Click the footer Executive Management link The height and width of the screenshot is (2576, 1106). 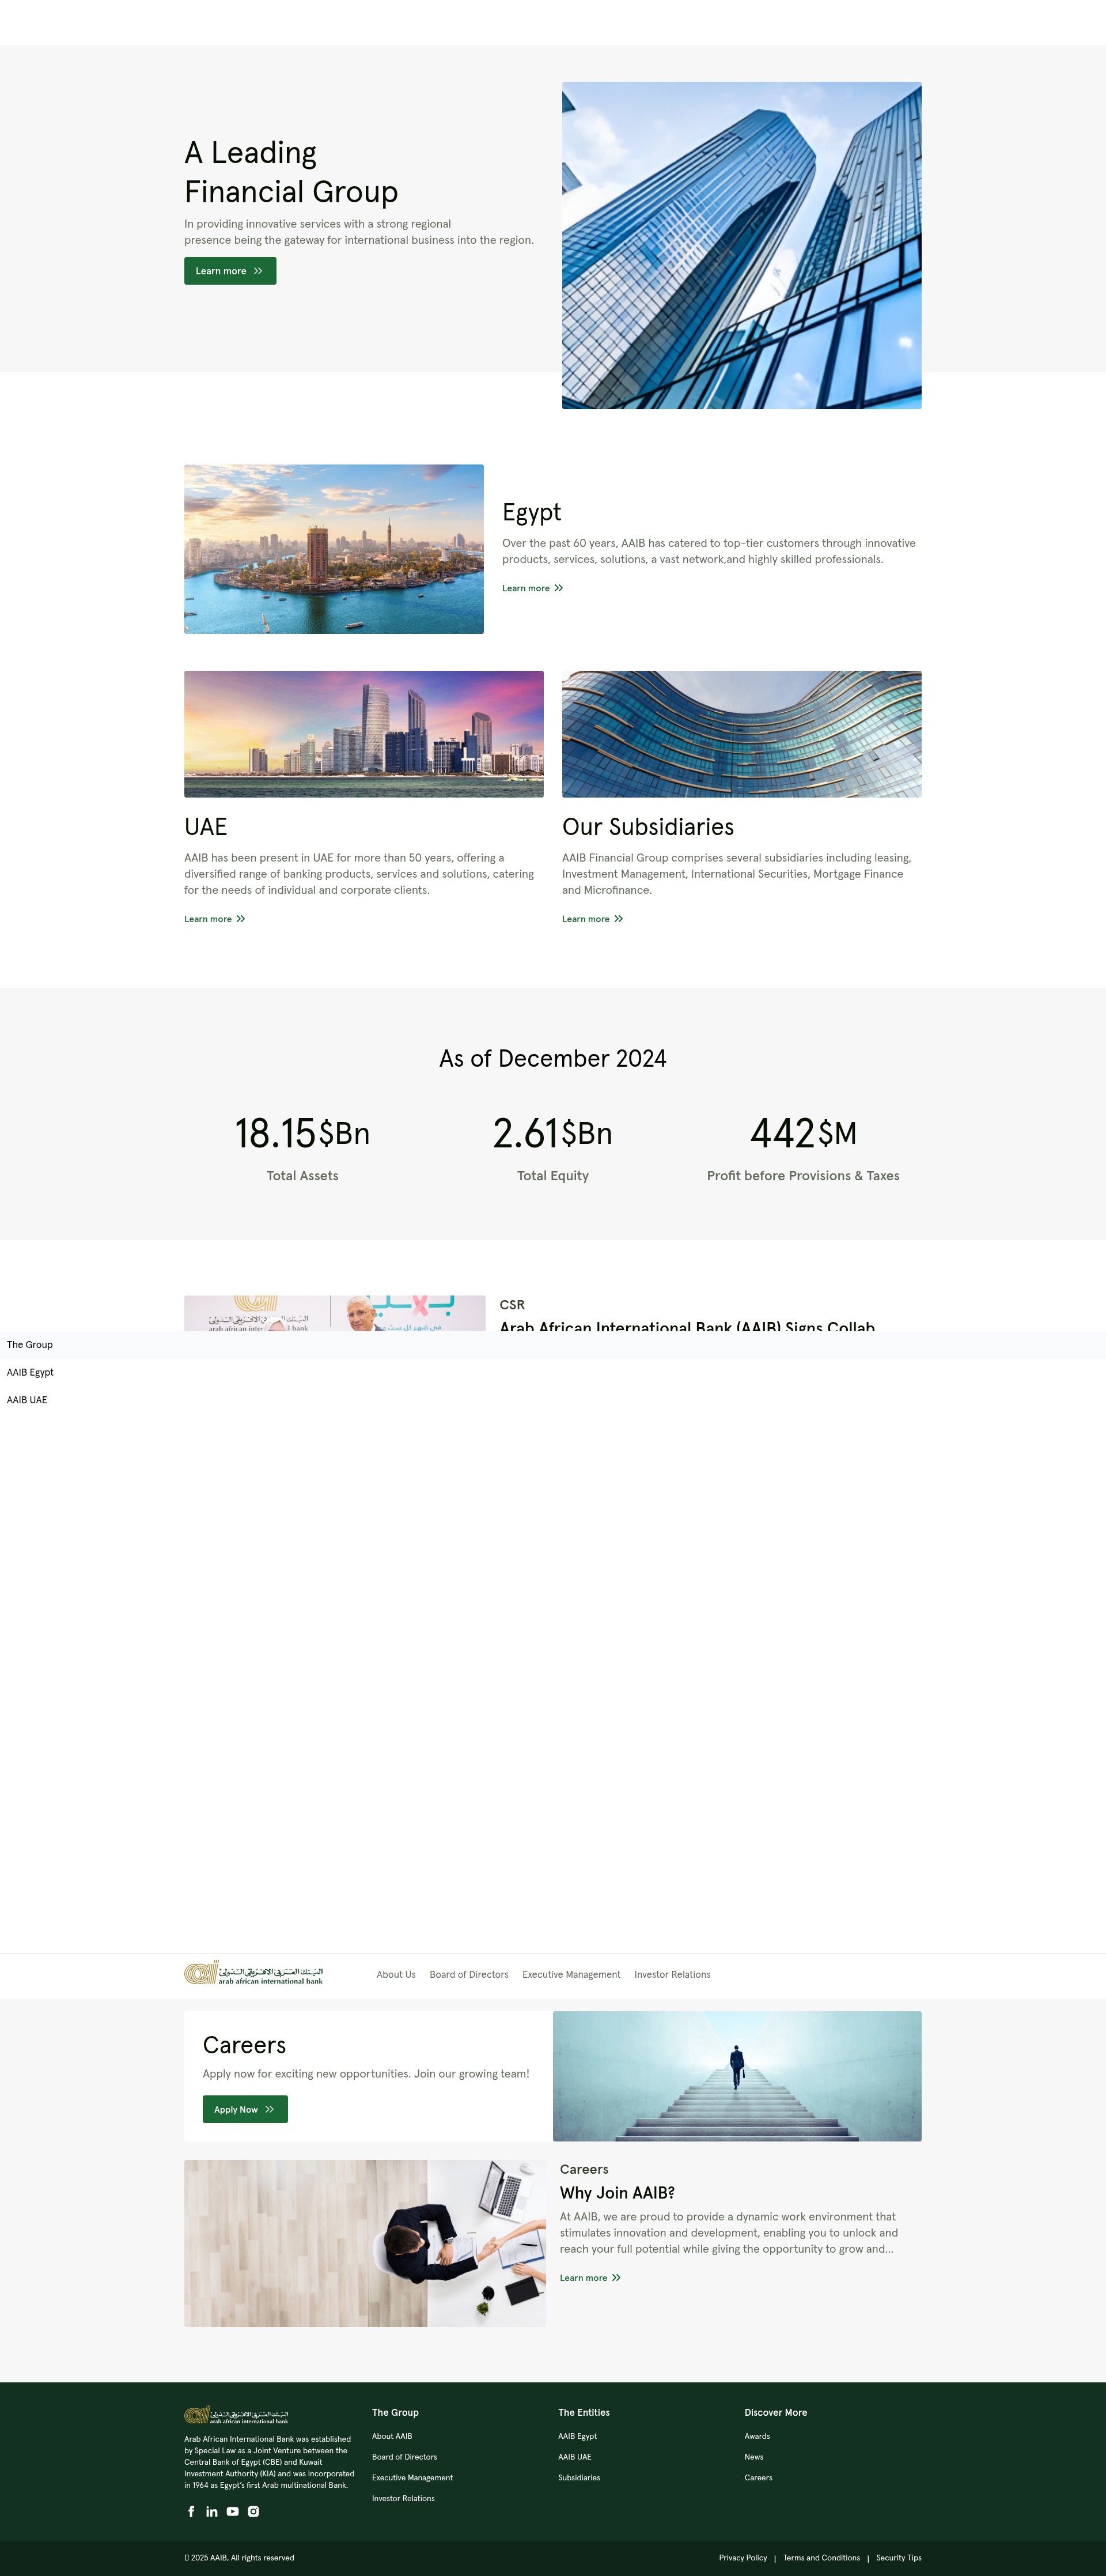[x=412, y=2478]
